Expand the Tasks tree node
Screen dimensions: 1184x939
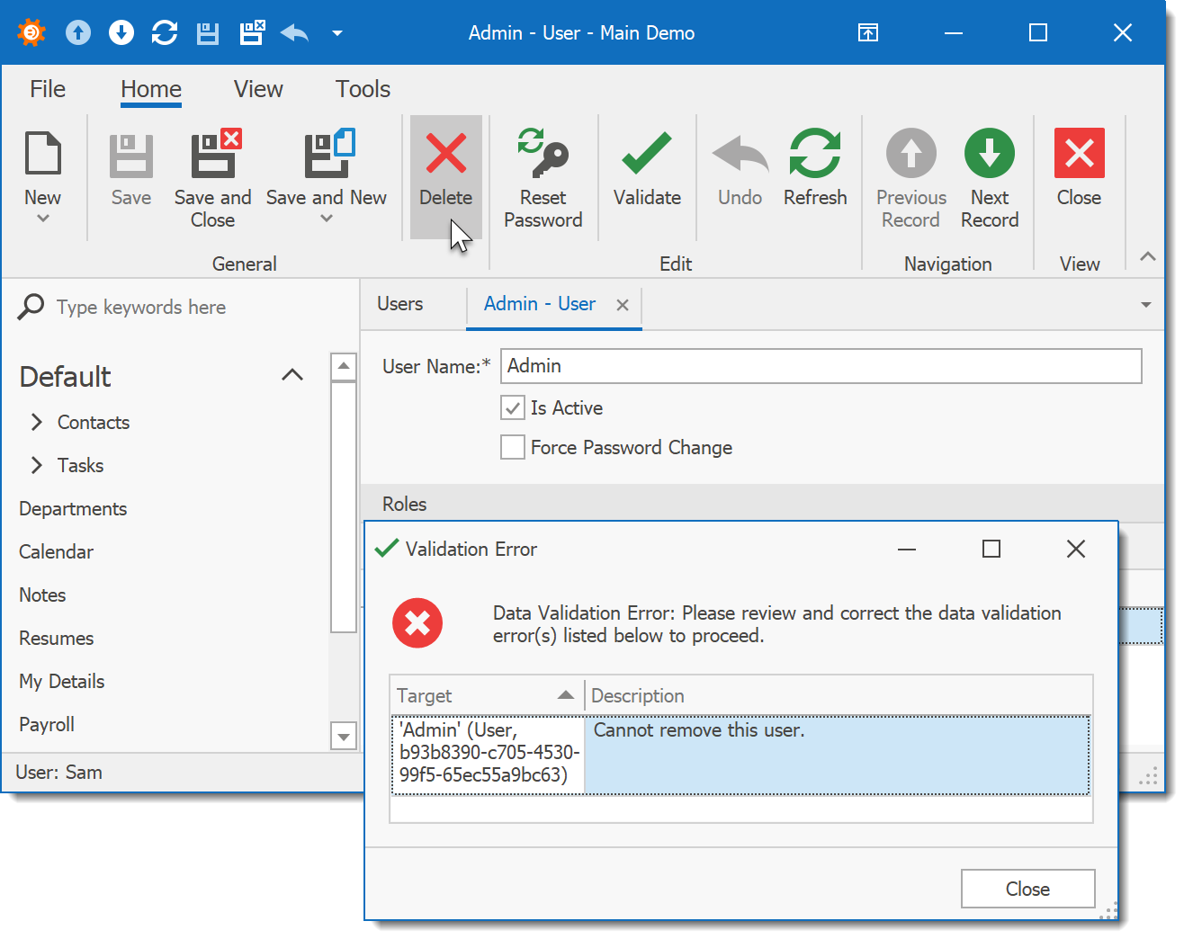[x=37, y=466]
